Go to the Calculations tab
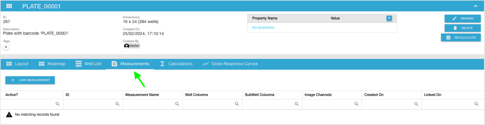Image resolution: width=485 pixels, height=125 pixels. coord(176,64)
